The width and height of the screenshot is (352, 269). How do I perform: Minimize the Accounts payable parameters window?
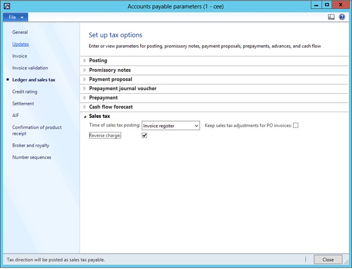(316, 5)
